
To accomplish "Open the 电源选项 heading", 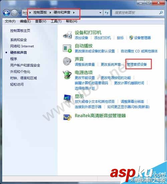I will click(84, 72).
